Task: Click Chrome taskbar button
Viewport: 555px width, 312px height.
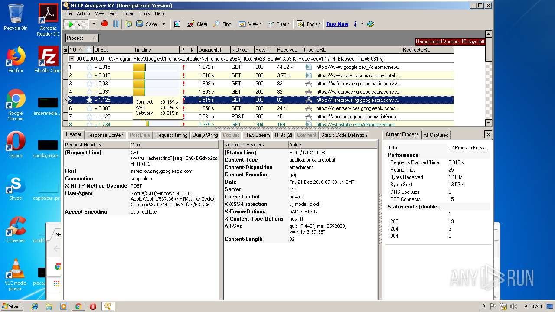Action: click(x=78, y=306)
